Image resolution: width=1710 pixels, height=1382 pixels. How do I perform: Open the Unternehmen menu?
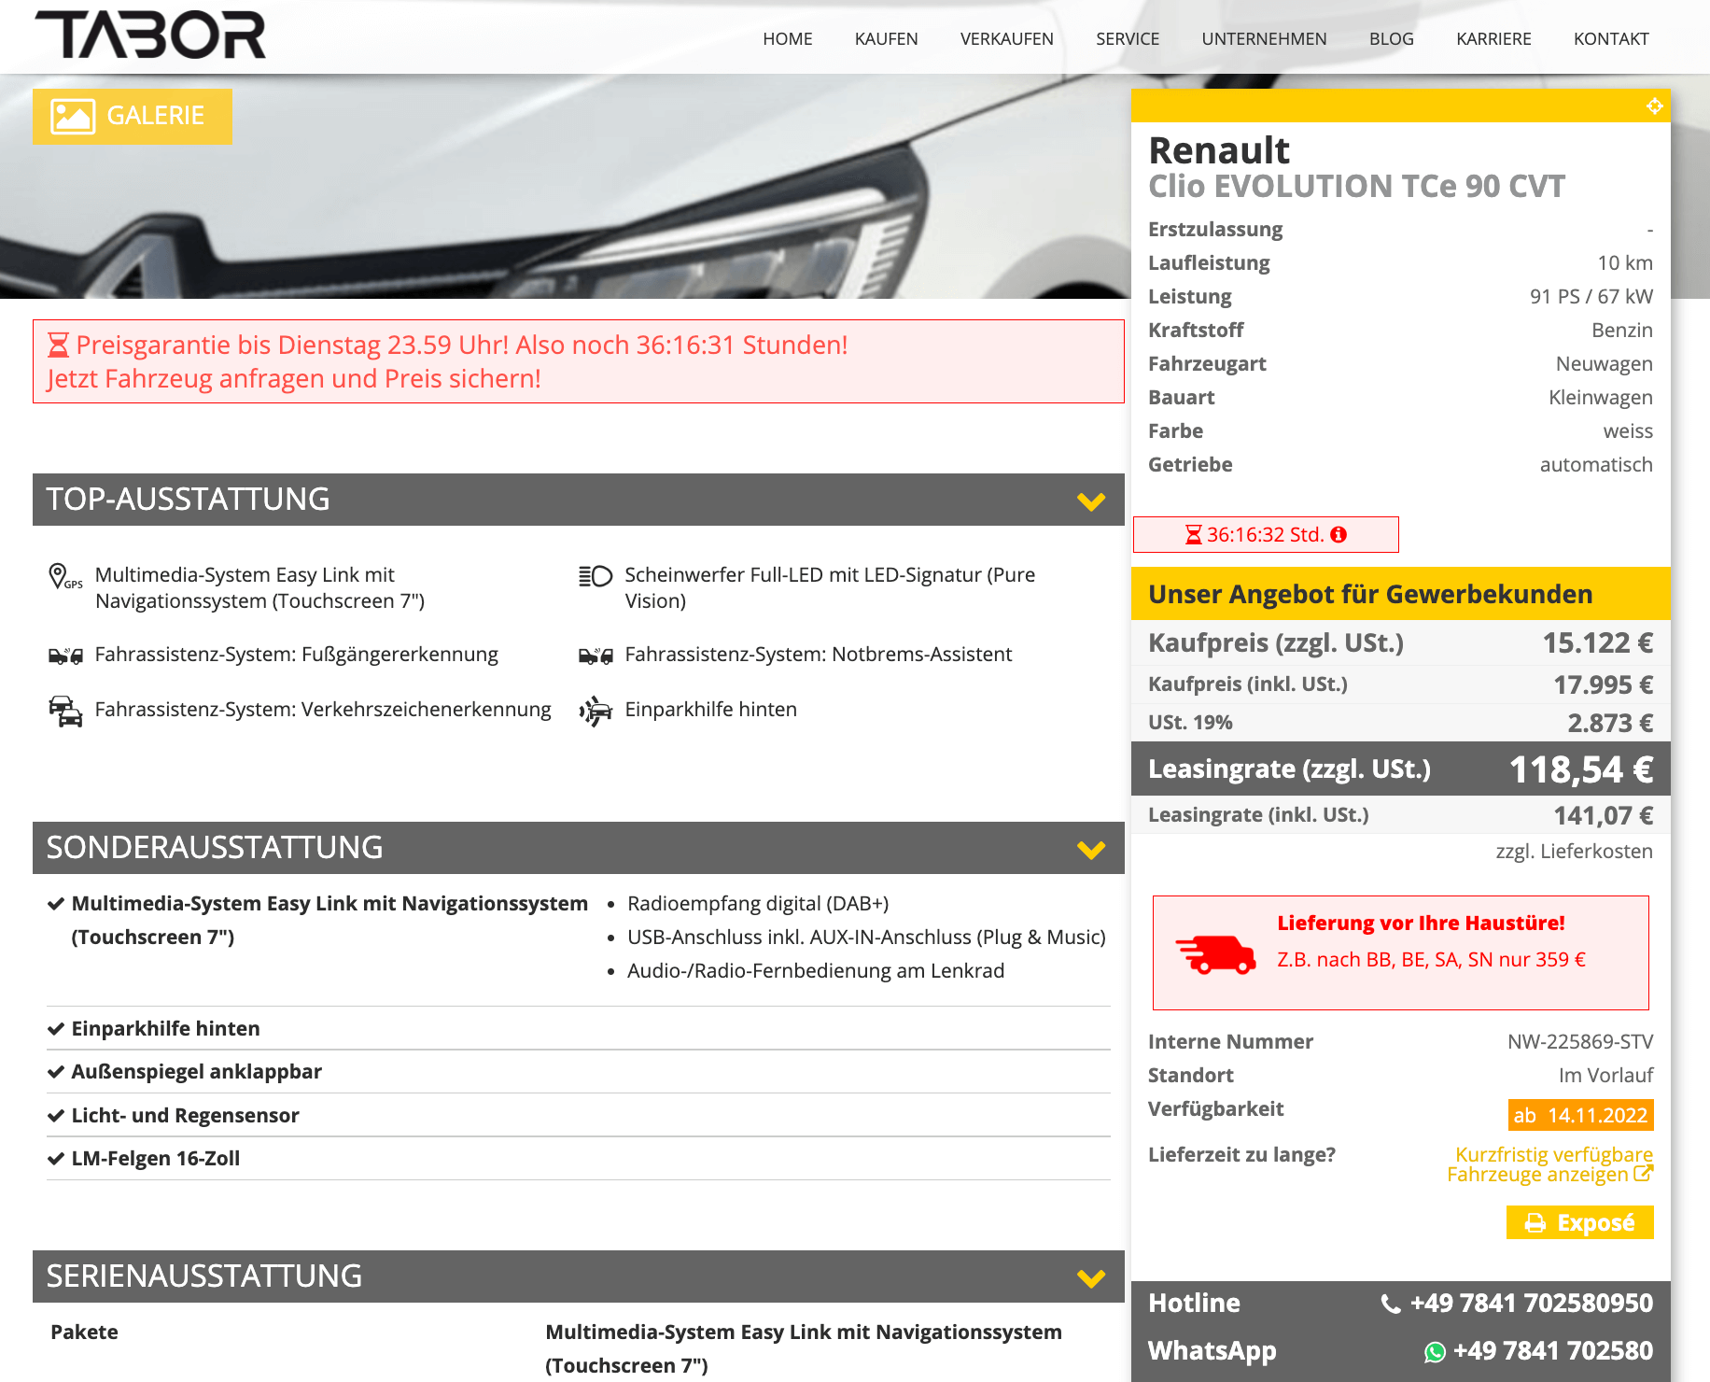(1264, 39)
